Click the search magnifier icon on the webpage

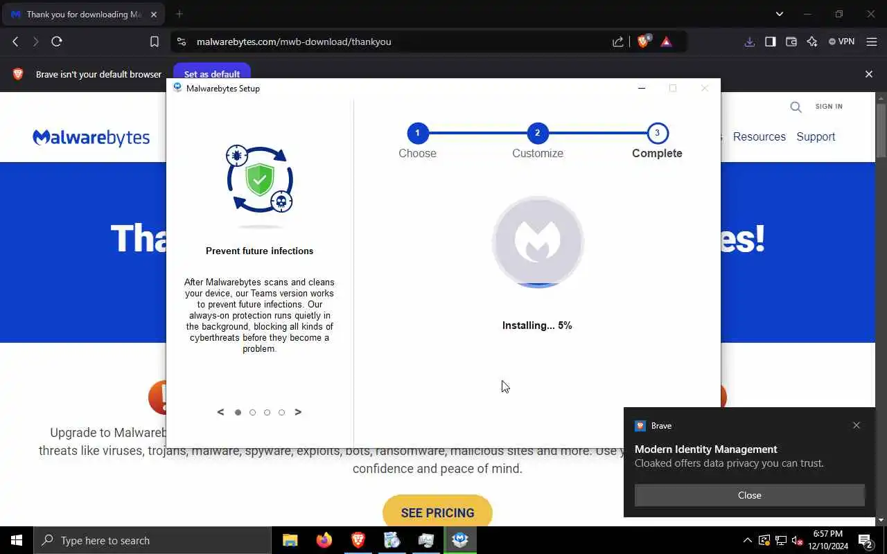pyautogui.click(x=796, y=107)
